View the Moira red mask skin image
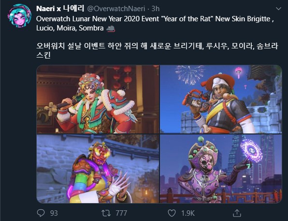 [98, 169]
